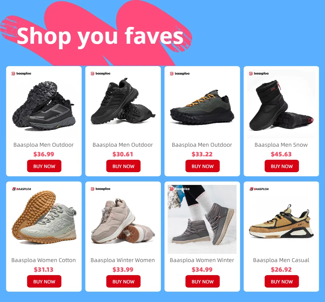
Task: Click the baasploa logo over the snow photo
Action: (179, 189)
